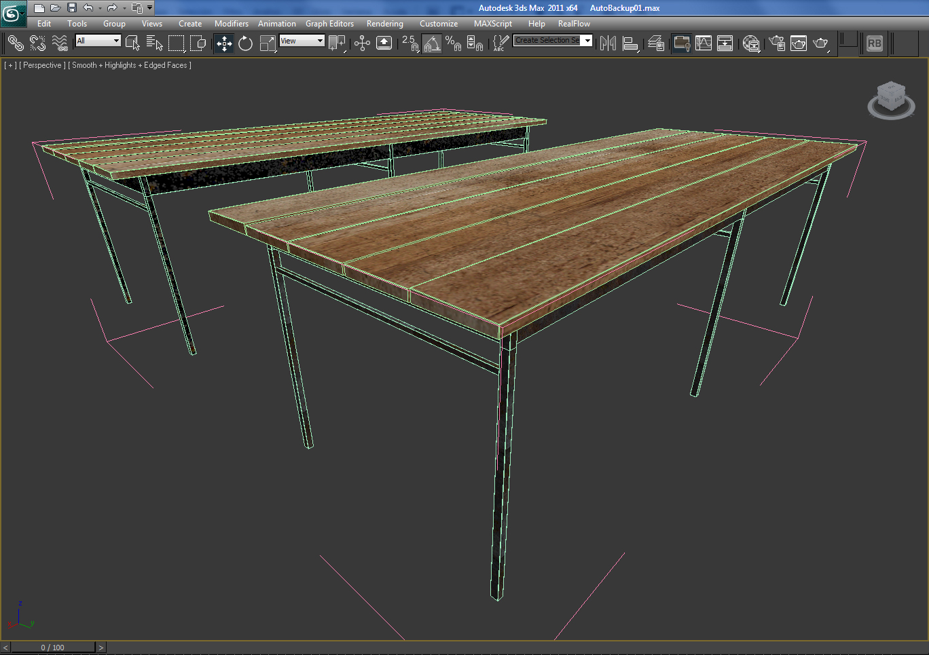Click the Select and Link chain icon
The image size is (929, 655).
[15, 43]
